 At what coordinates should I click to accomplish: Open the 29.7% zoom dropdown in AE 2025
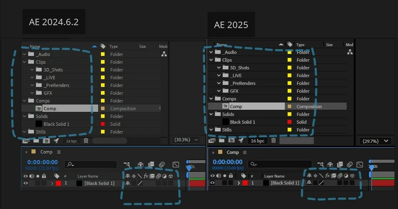tap(375, 141)
